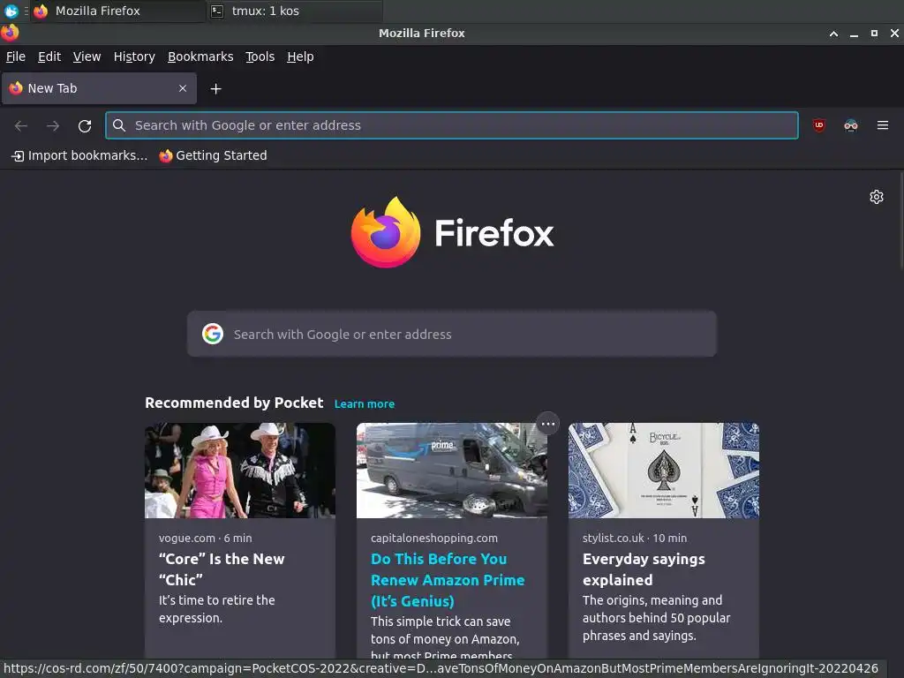Open the Help menu

pos(300,56)
